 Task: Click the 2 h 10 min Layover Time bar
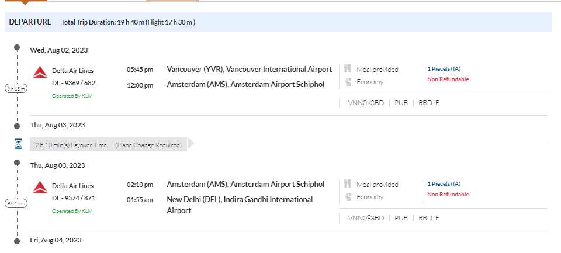pos(109,145)
